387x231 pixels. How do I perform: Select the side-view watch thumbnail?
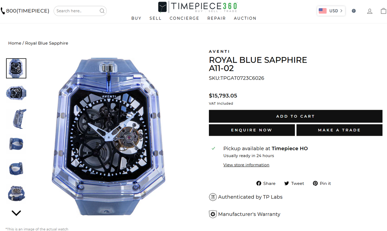(16, 119)
